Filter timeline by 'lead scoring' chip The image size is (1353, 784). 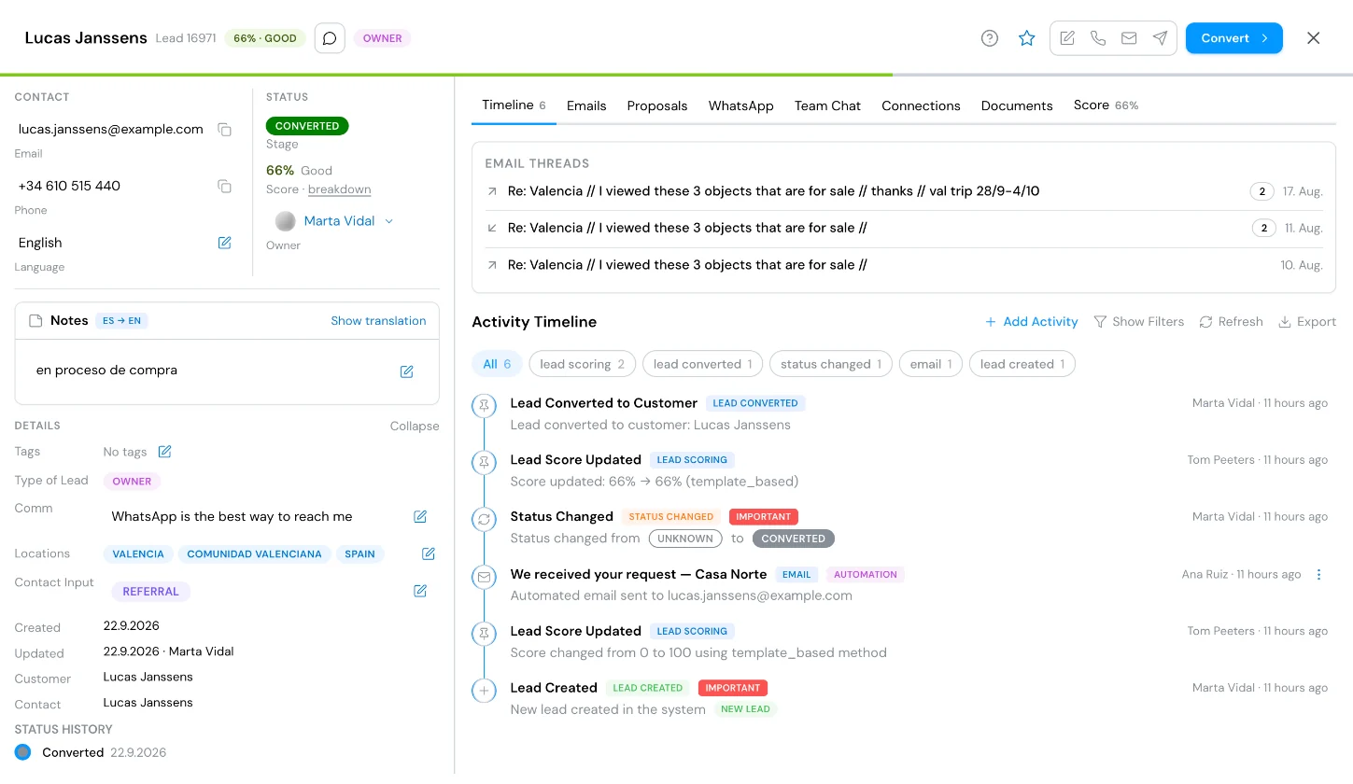[582, 364]
